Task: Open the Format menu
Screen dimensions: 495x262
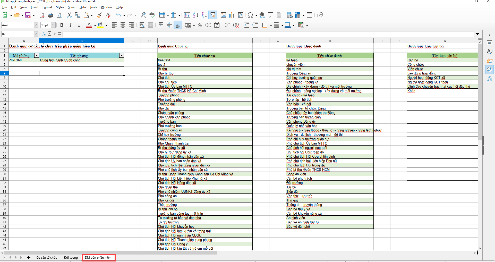Action: pyautogui.click(x=47, y=7)
